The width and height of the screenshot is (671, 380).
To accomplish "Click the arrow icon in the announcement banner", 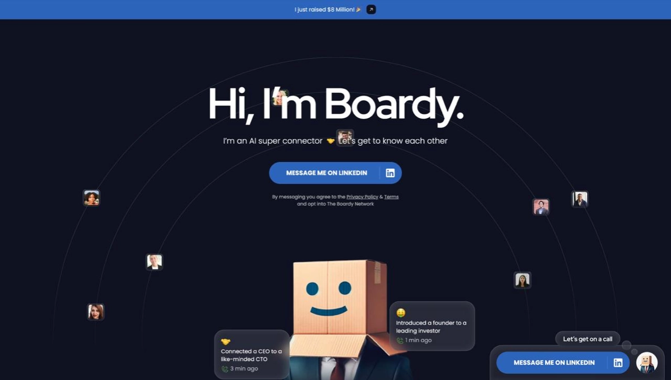I will (x=371, y=9).
